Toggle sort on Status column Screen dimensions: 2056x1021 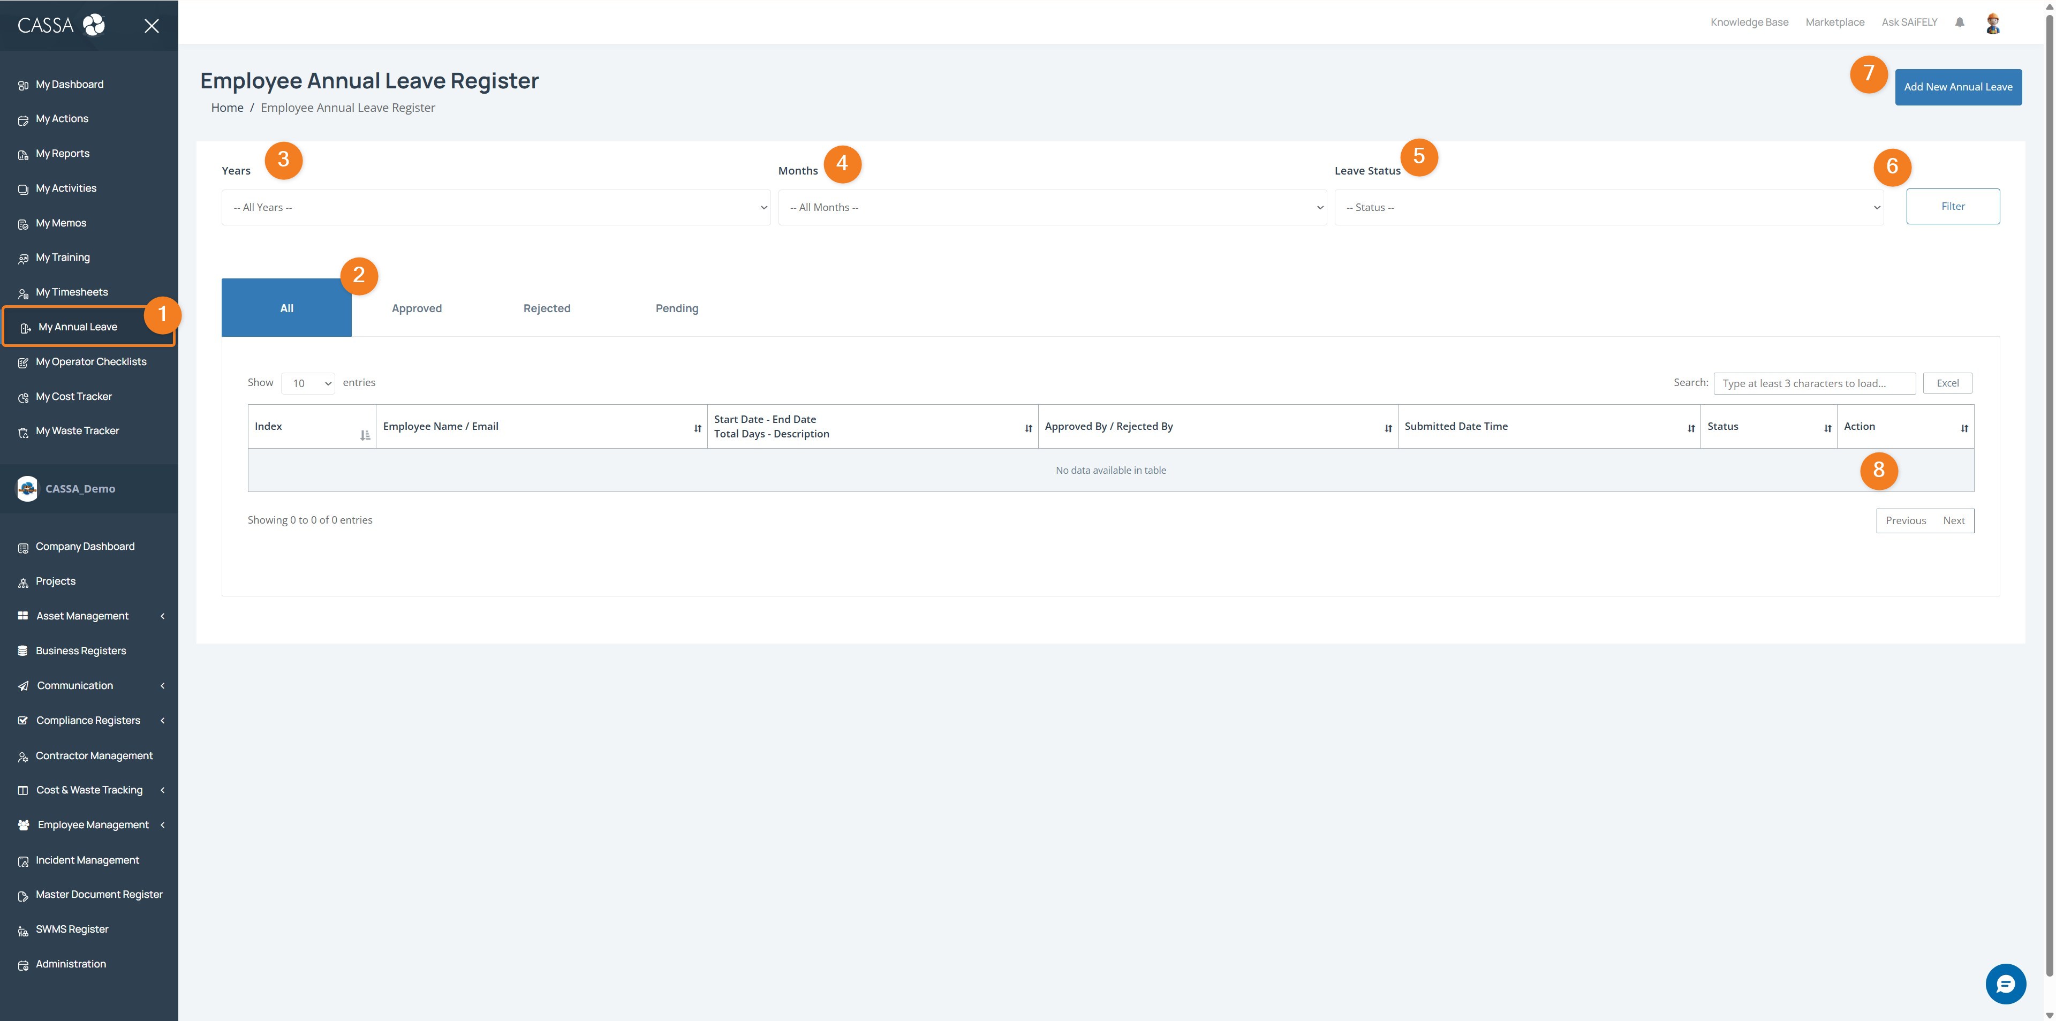[1767, 426]
